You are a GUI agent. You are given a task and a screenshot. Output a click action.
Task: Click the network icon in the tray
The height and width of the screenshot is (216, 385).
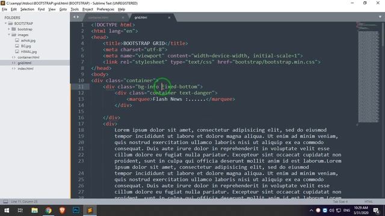click(x=339, y=211)
